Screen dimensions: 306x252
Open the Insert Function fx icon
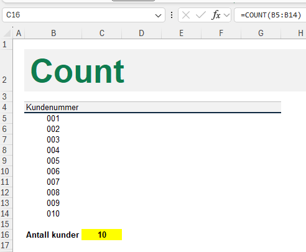pyautogui.click(x=216, y=15)
